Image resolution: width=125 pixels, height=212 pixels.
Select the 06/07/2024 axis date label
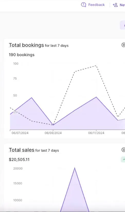[20, 133]
